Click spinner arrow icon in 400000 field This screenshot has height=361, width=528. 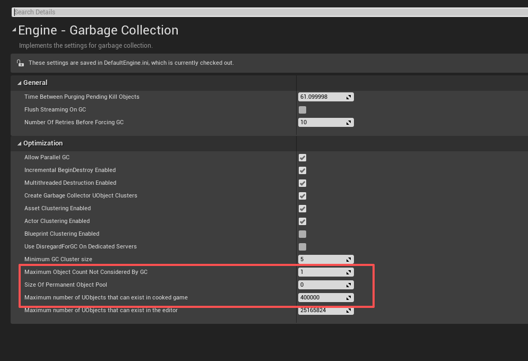[x=349, y=298]
